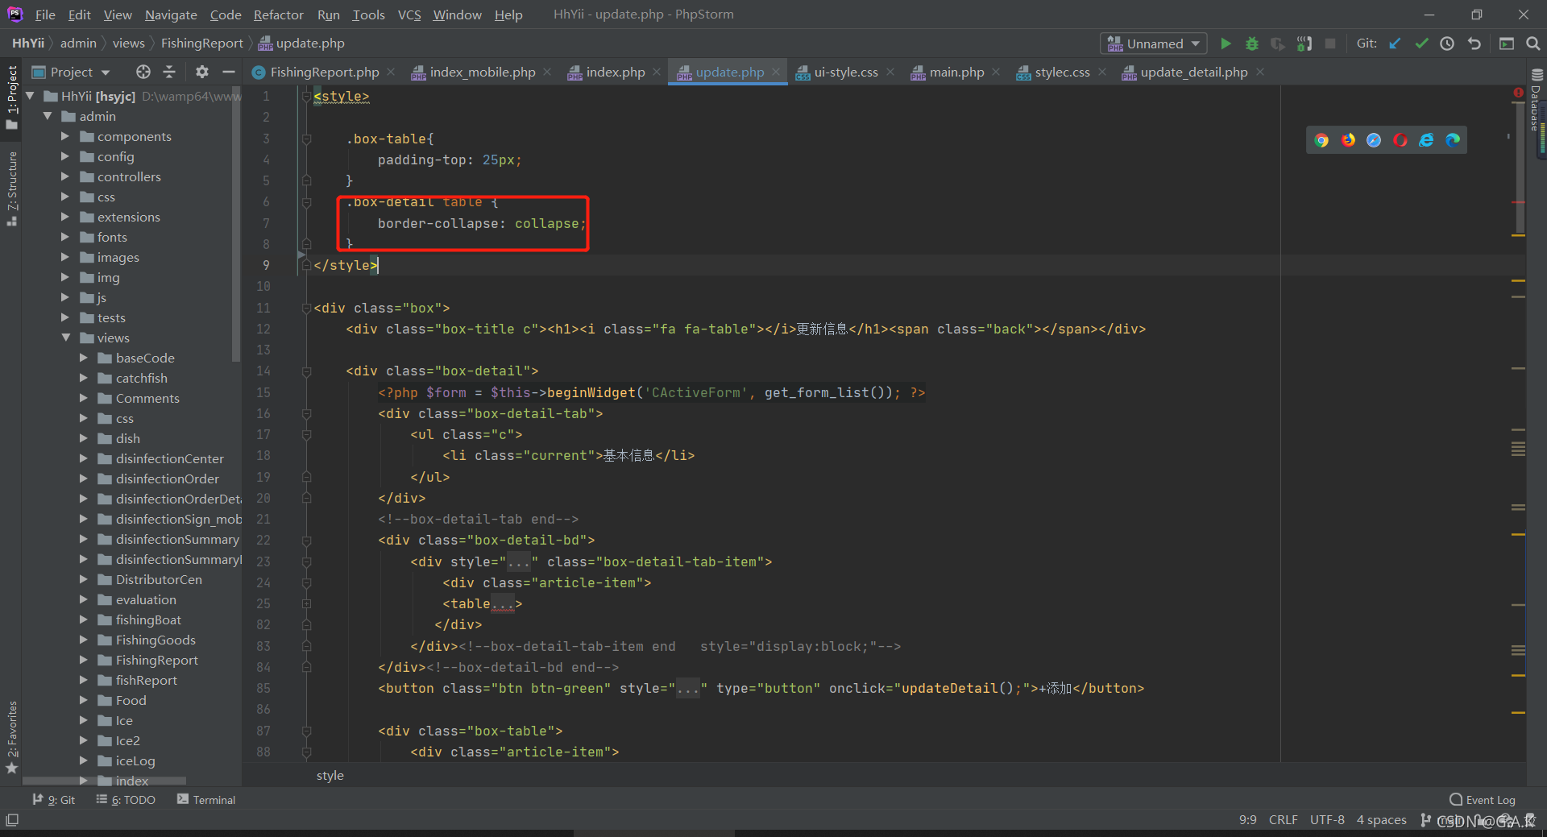This screenshot has height=837, width=1547.
Task: Collapse all in Project panel
Action: pyautogui.click(x=169, y=72)
